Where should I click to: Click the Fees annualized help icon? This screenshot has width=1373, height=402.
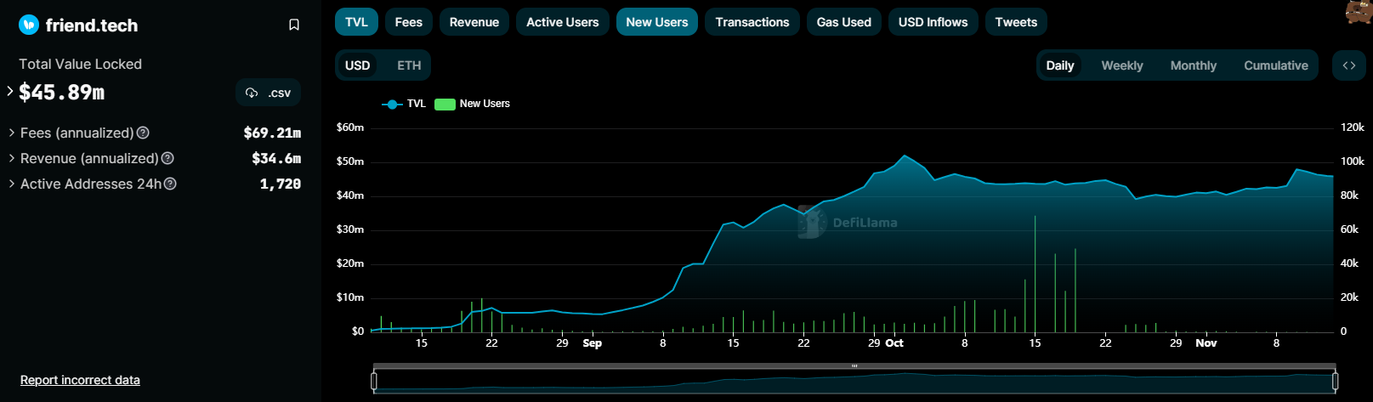pyautogui.click(x=143, y=133)
